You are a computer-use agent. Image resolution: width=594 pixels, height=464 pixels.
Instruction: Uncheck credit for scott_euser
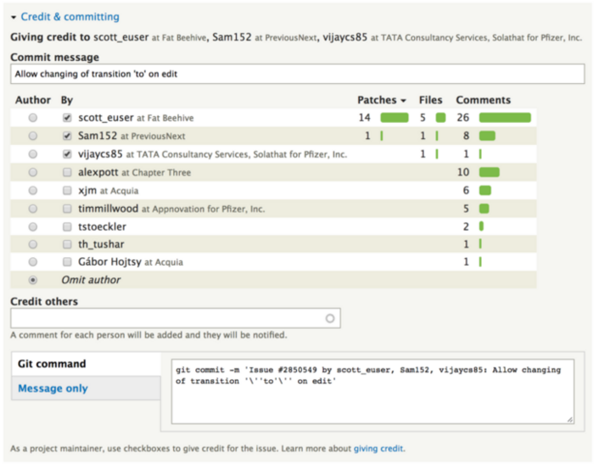point(67,118)
